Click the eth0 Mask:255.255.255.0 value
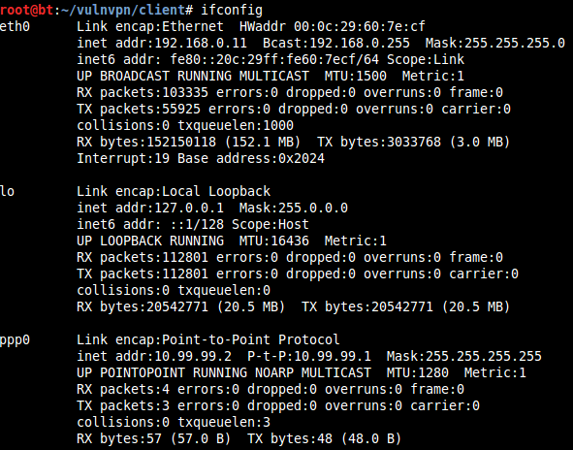This screenshot has width=573, height=450. [x=495, y=43]
